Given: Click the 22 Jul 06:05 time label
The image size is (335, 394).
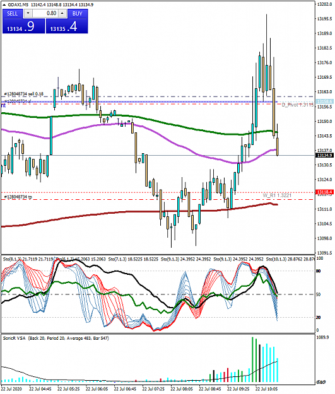Looking at the screenshot, I should 97,389.
